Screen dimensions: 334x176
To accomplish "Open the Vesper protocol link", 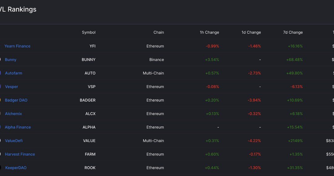I will 11,87.
